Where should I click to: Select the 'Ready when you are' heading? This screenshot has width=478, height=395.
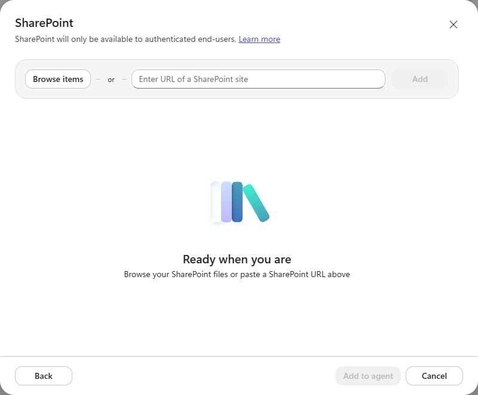[x=237, y=259]
